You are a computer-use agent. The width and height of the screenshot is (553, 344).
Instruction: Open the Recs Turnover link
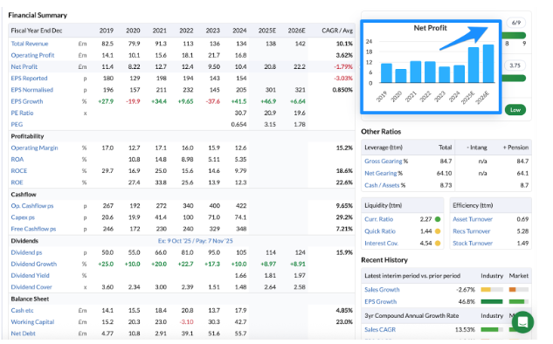click(x=472, y=231)
